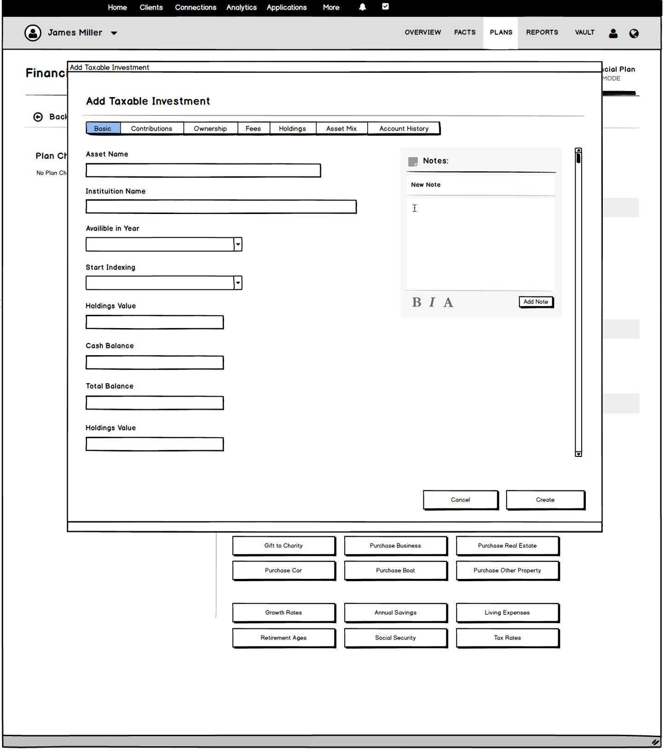
Task: Go to the VAULT section
Action: pyautogui.click(x=584, y=32)
